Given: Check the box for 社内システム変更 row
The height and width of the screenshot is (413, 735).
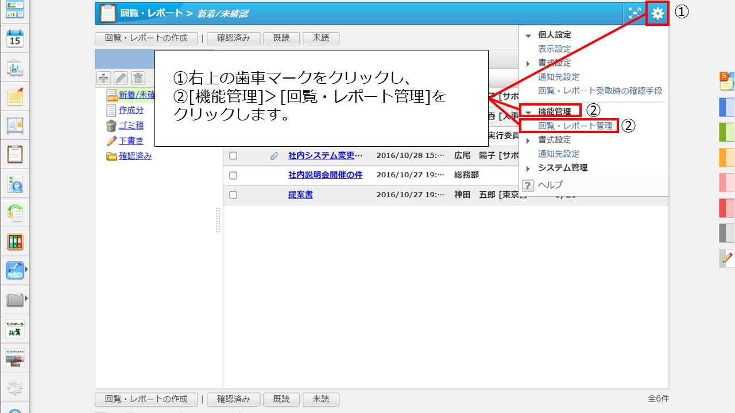Looking at the screenshot, I should point(233,155).
